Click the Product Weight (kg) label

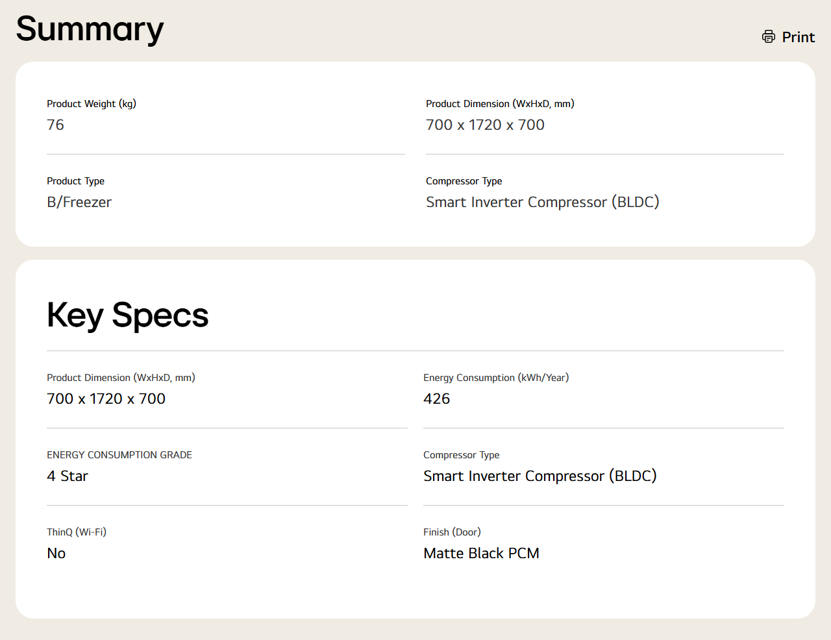click(x=92, y=104)
